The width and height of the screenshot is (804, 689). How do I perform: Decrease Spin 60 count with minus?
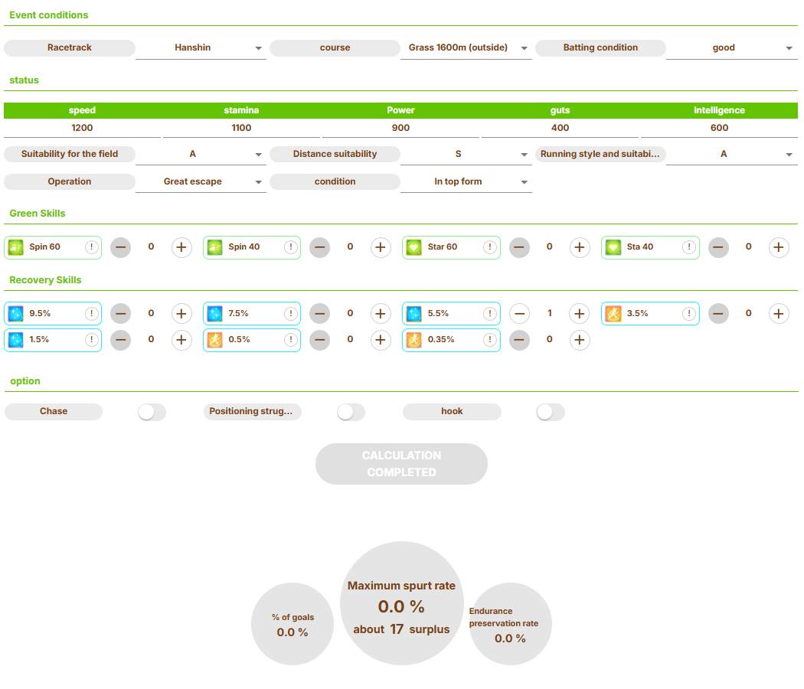(x=120, y=247)
